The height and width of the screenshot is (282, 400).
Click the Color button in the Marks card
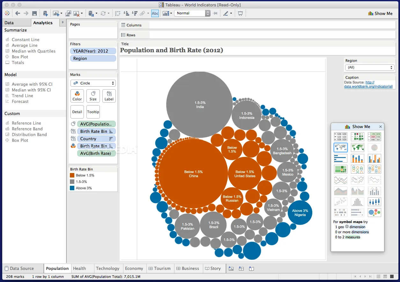coord(77,96)
